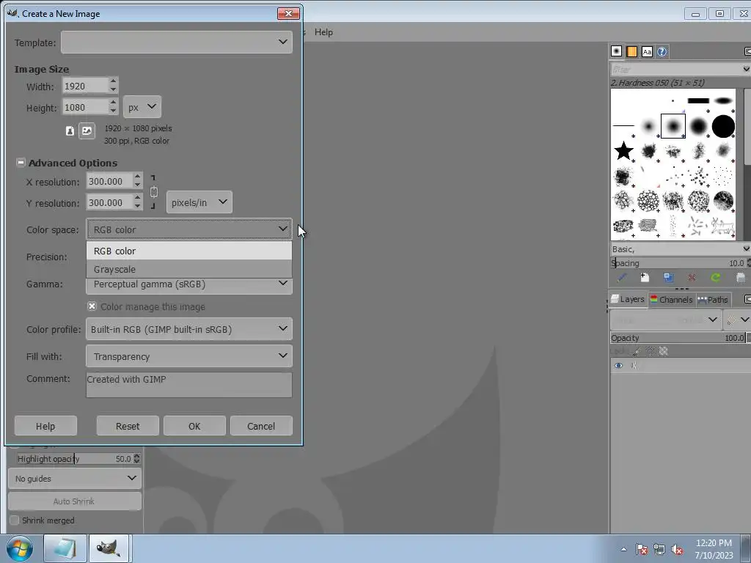Screen dimensions: 751x563
Task: Confirm new image with OK
Action: 194,426
